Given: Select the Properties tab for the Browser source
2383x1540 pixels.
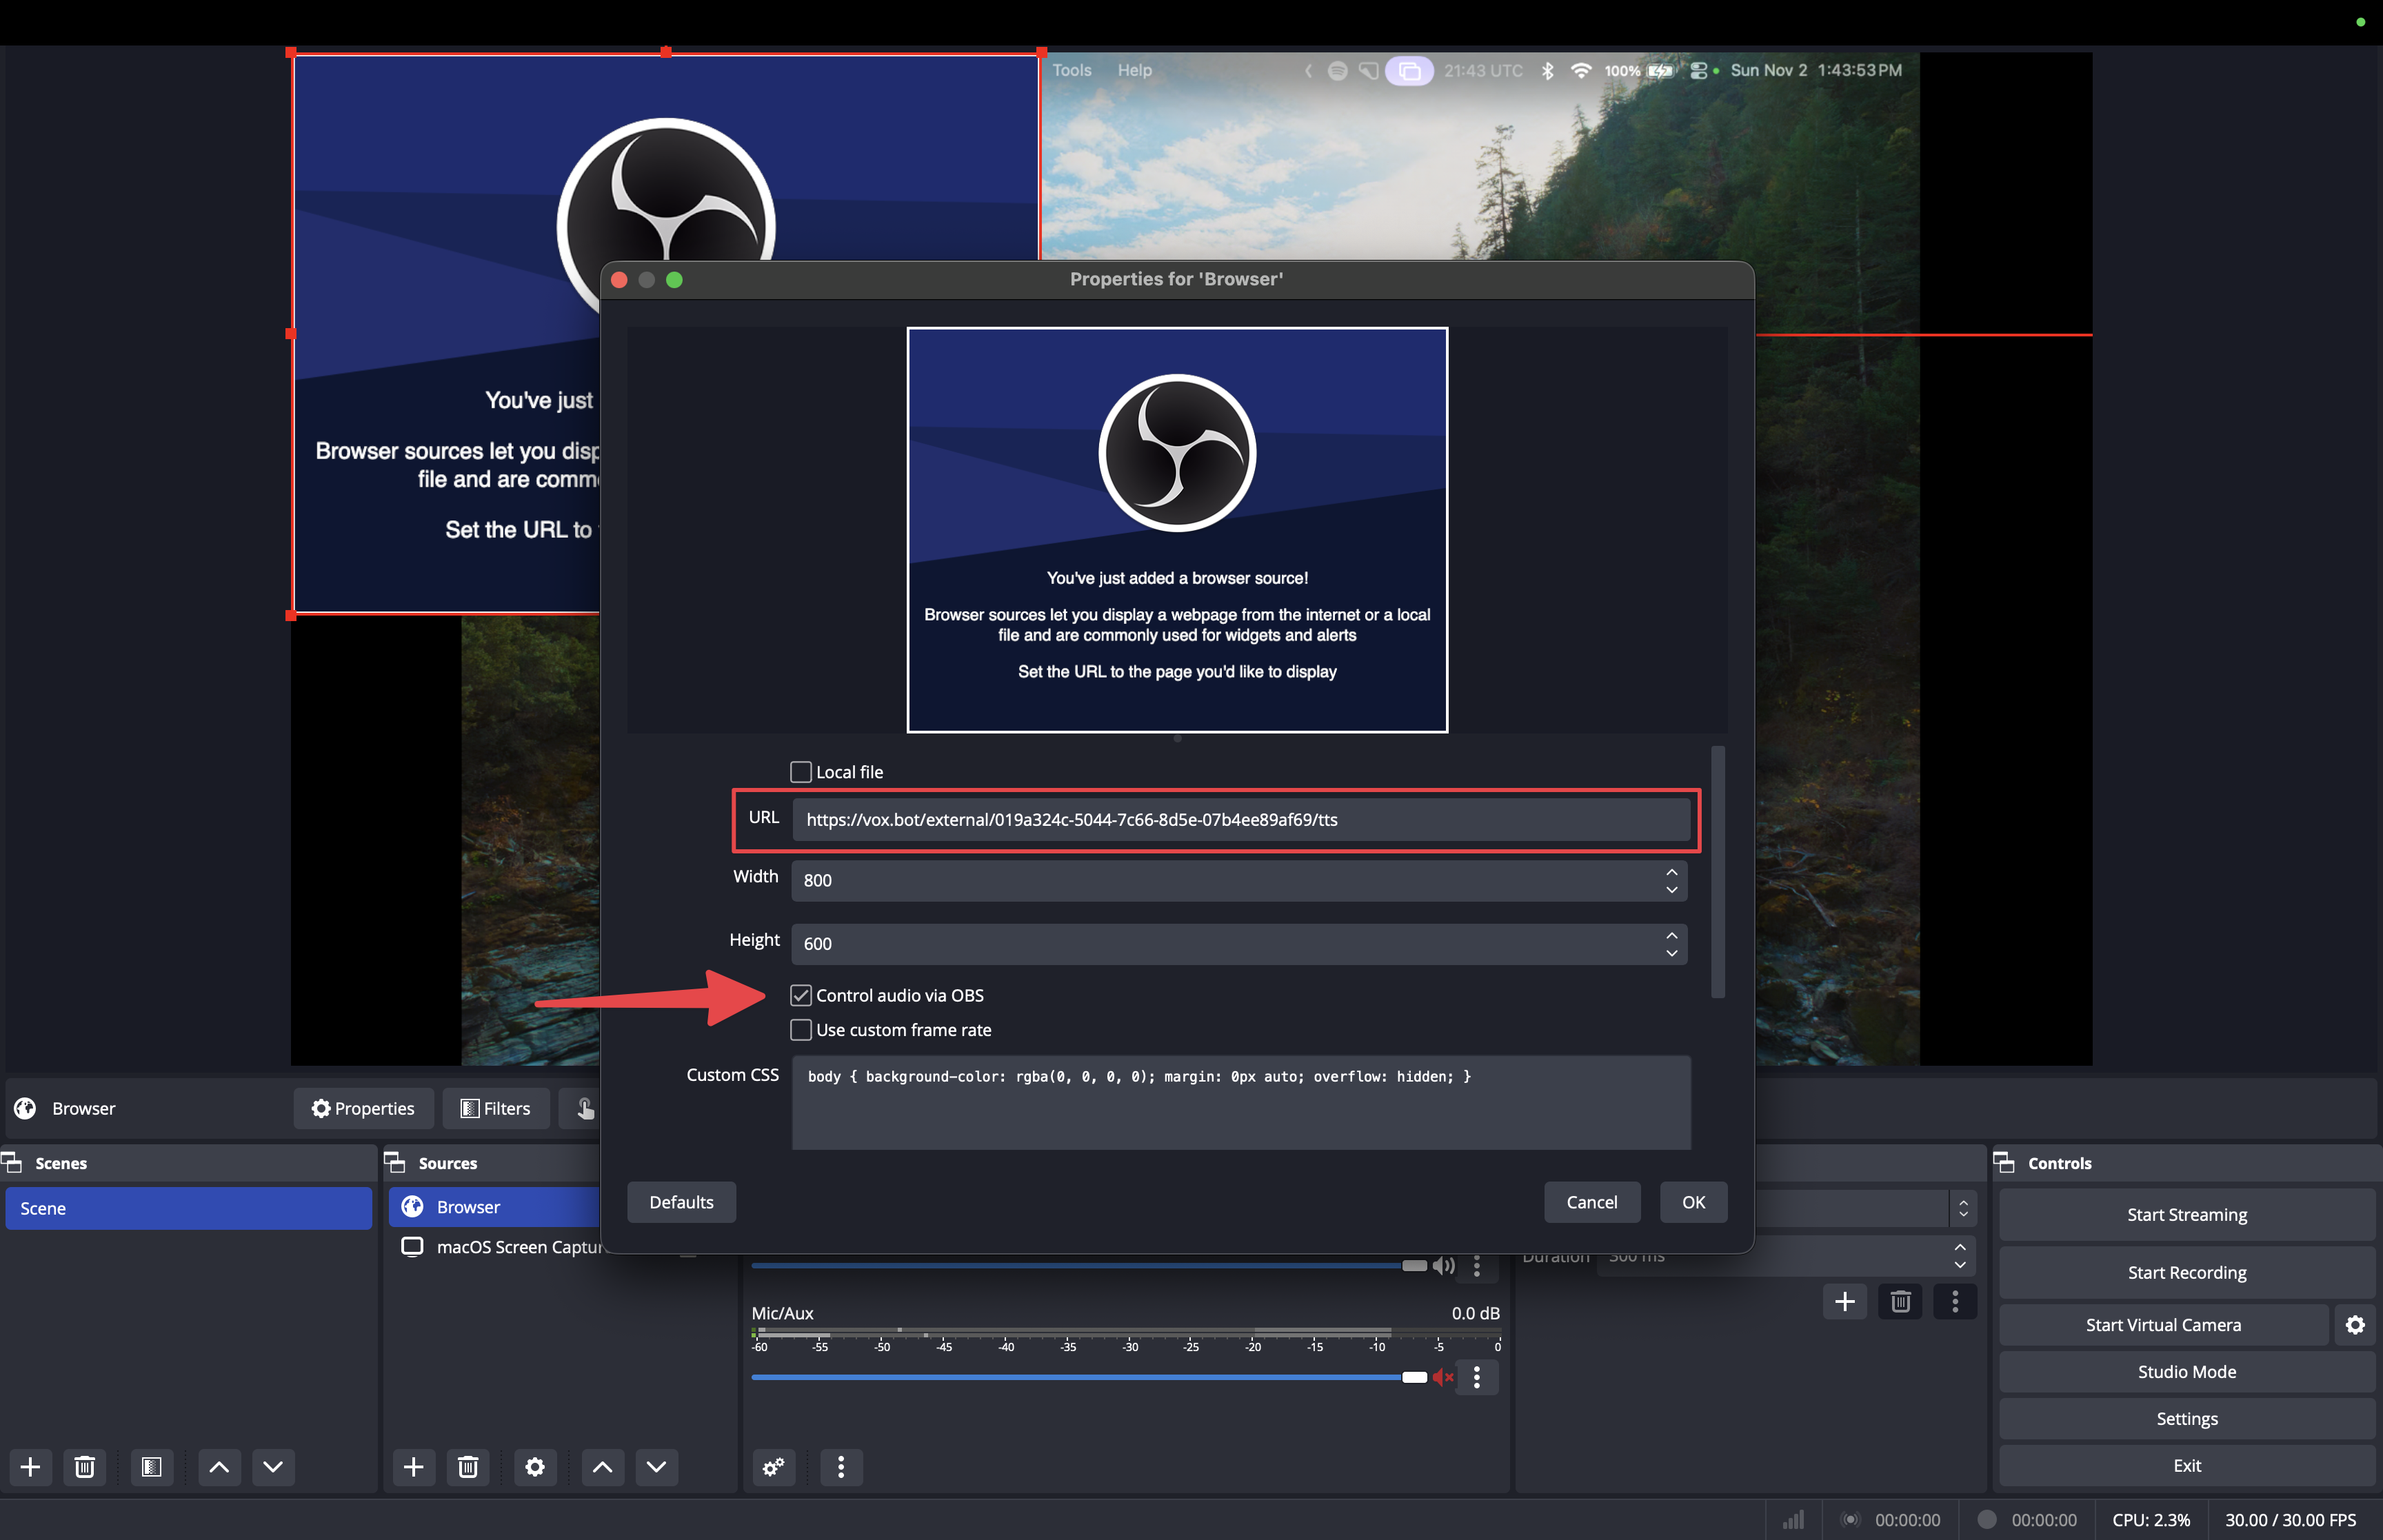Looking at the screenshot, I should [x=363, y=1108].
